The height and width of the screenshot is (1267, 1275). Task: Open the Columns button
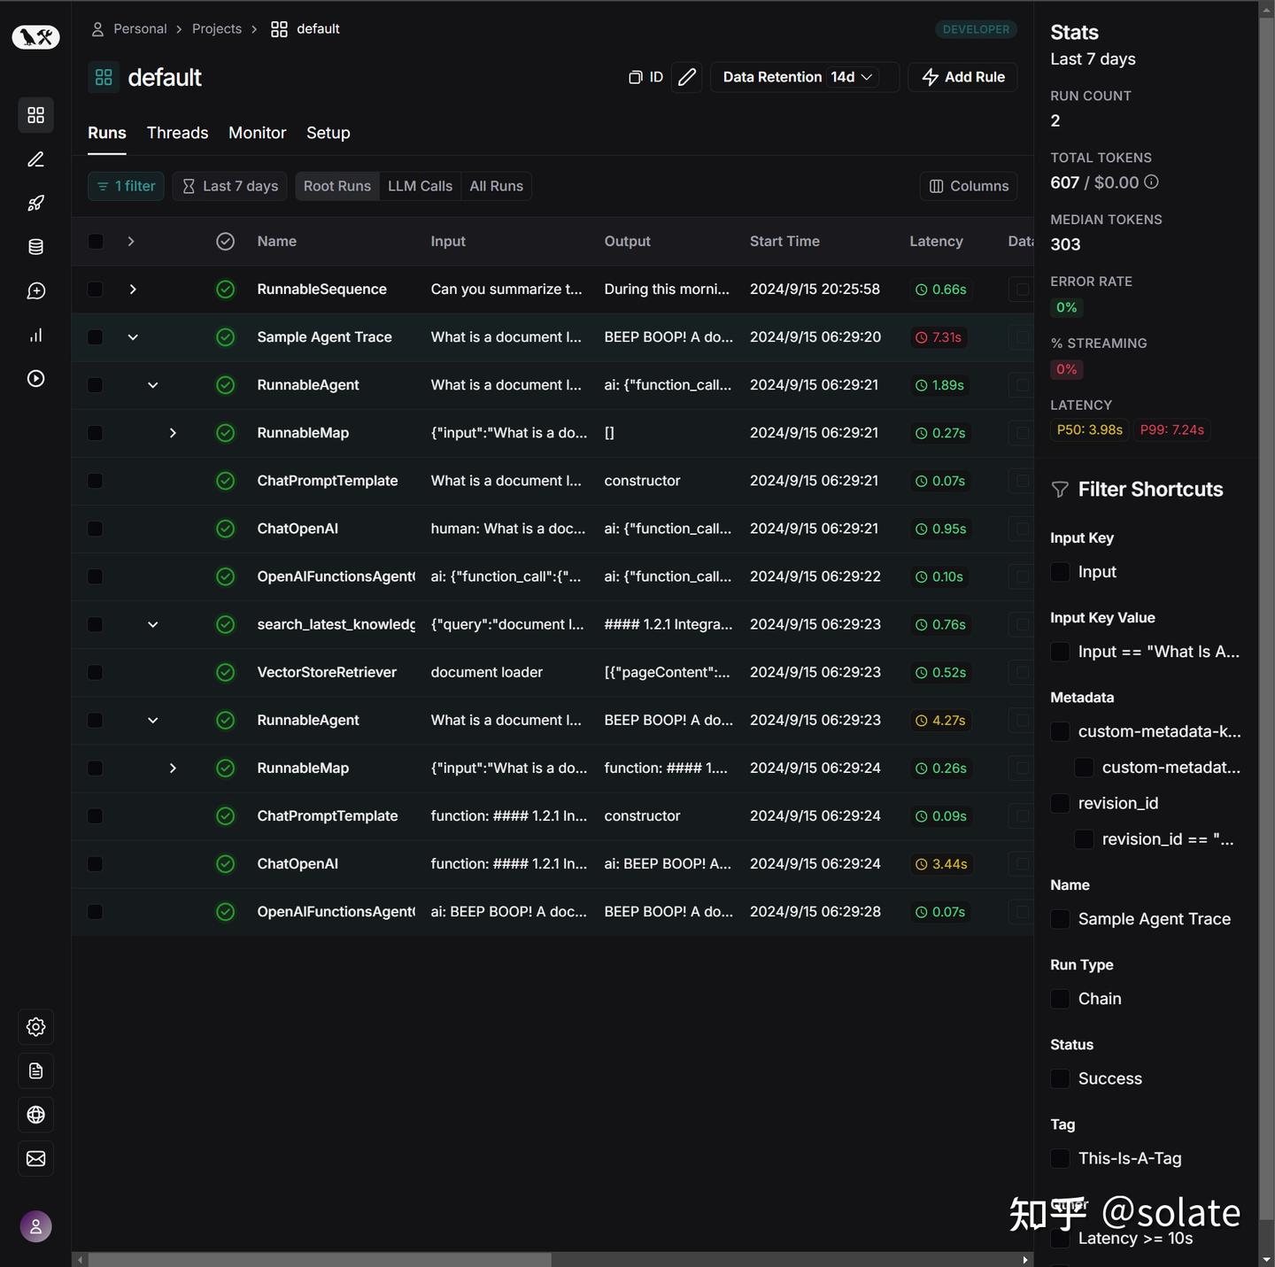[969, 186]
